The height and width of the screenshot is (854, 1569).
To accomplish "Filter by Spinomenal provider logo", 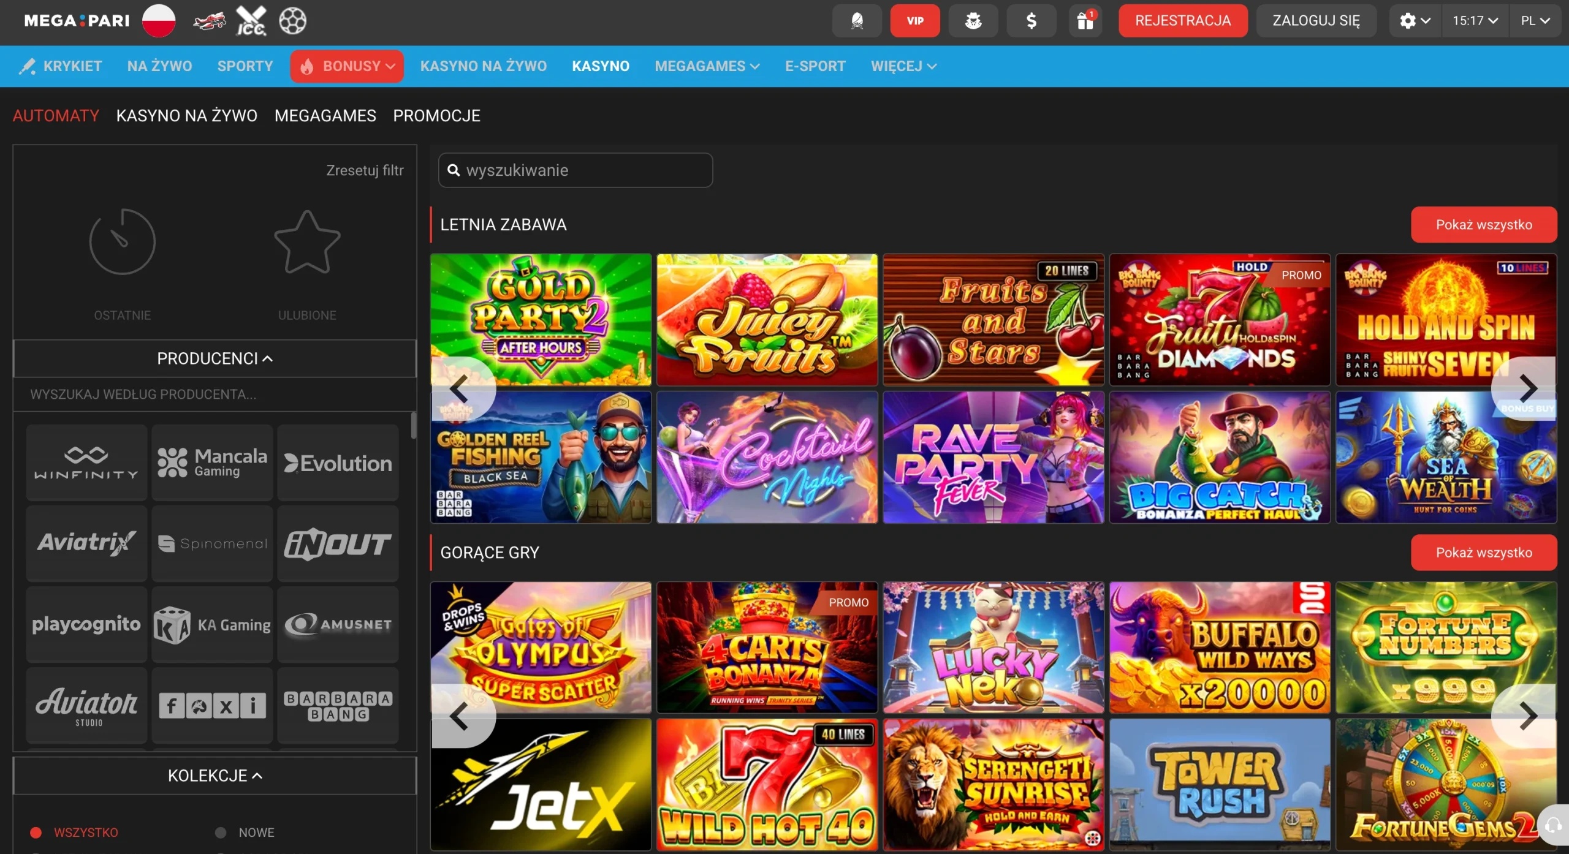I will tap(212, 543).
